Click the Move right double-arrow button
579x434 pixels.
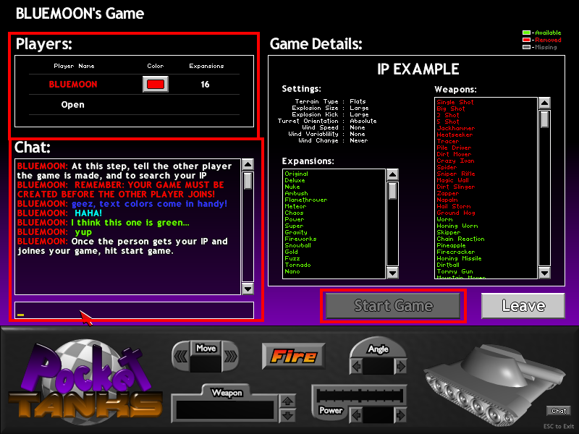pyautogui.click(x=230, y=356)
